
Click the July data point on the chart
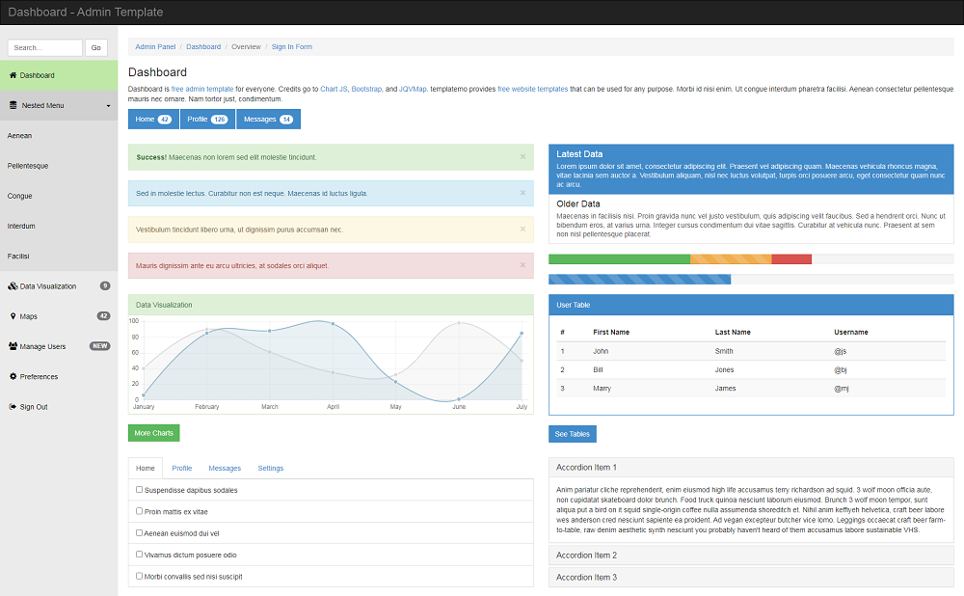[522, 334]
